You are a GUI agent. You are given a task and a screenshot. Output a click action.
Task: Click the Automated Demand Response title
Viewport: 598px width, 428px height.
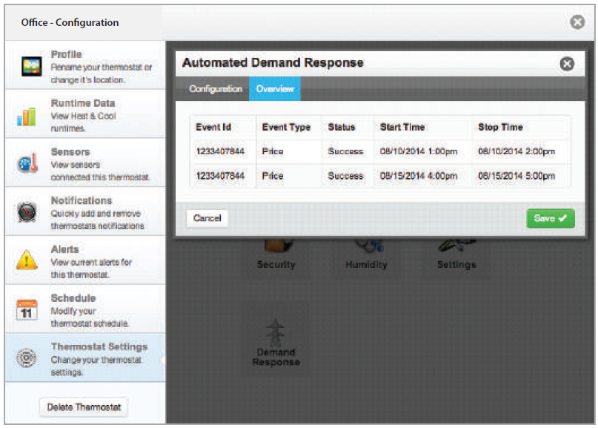pos(273,62)
